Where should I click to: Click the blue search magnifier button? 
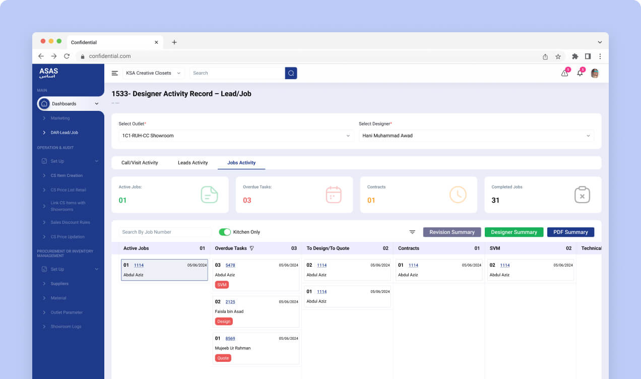[x=291, y=73]
